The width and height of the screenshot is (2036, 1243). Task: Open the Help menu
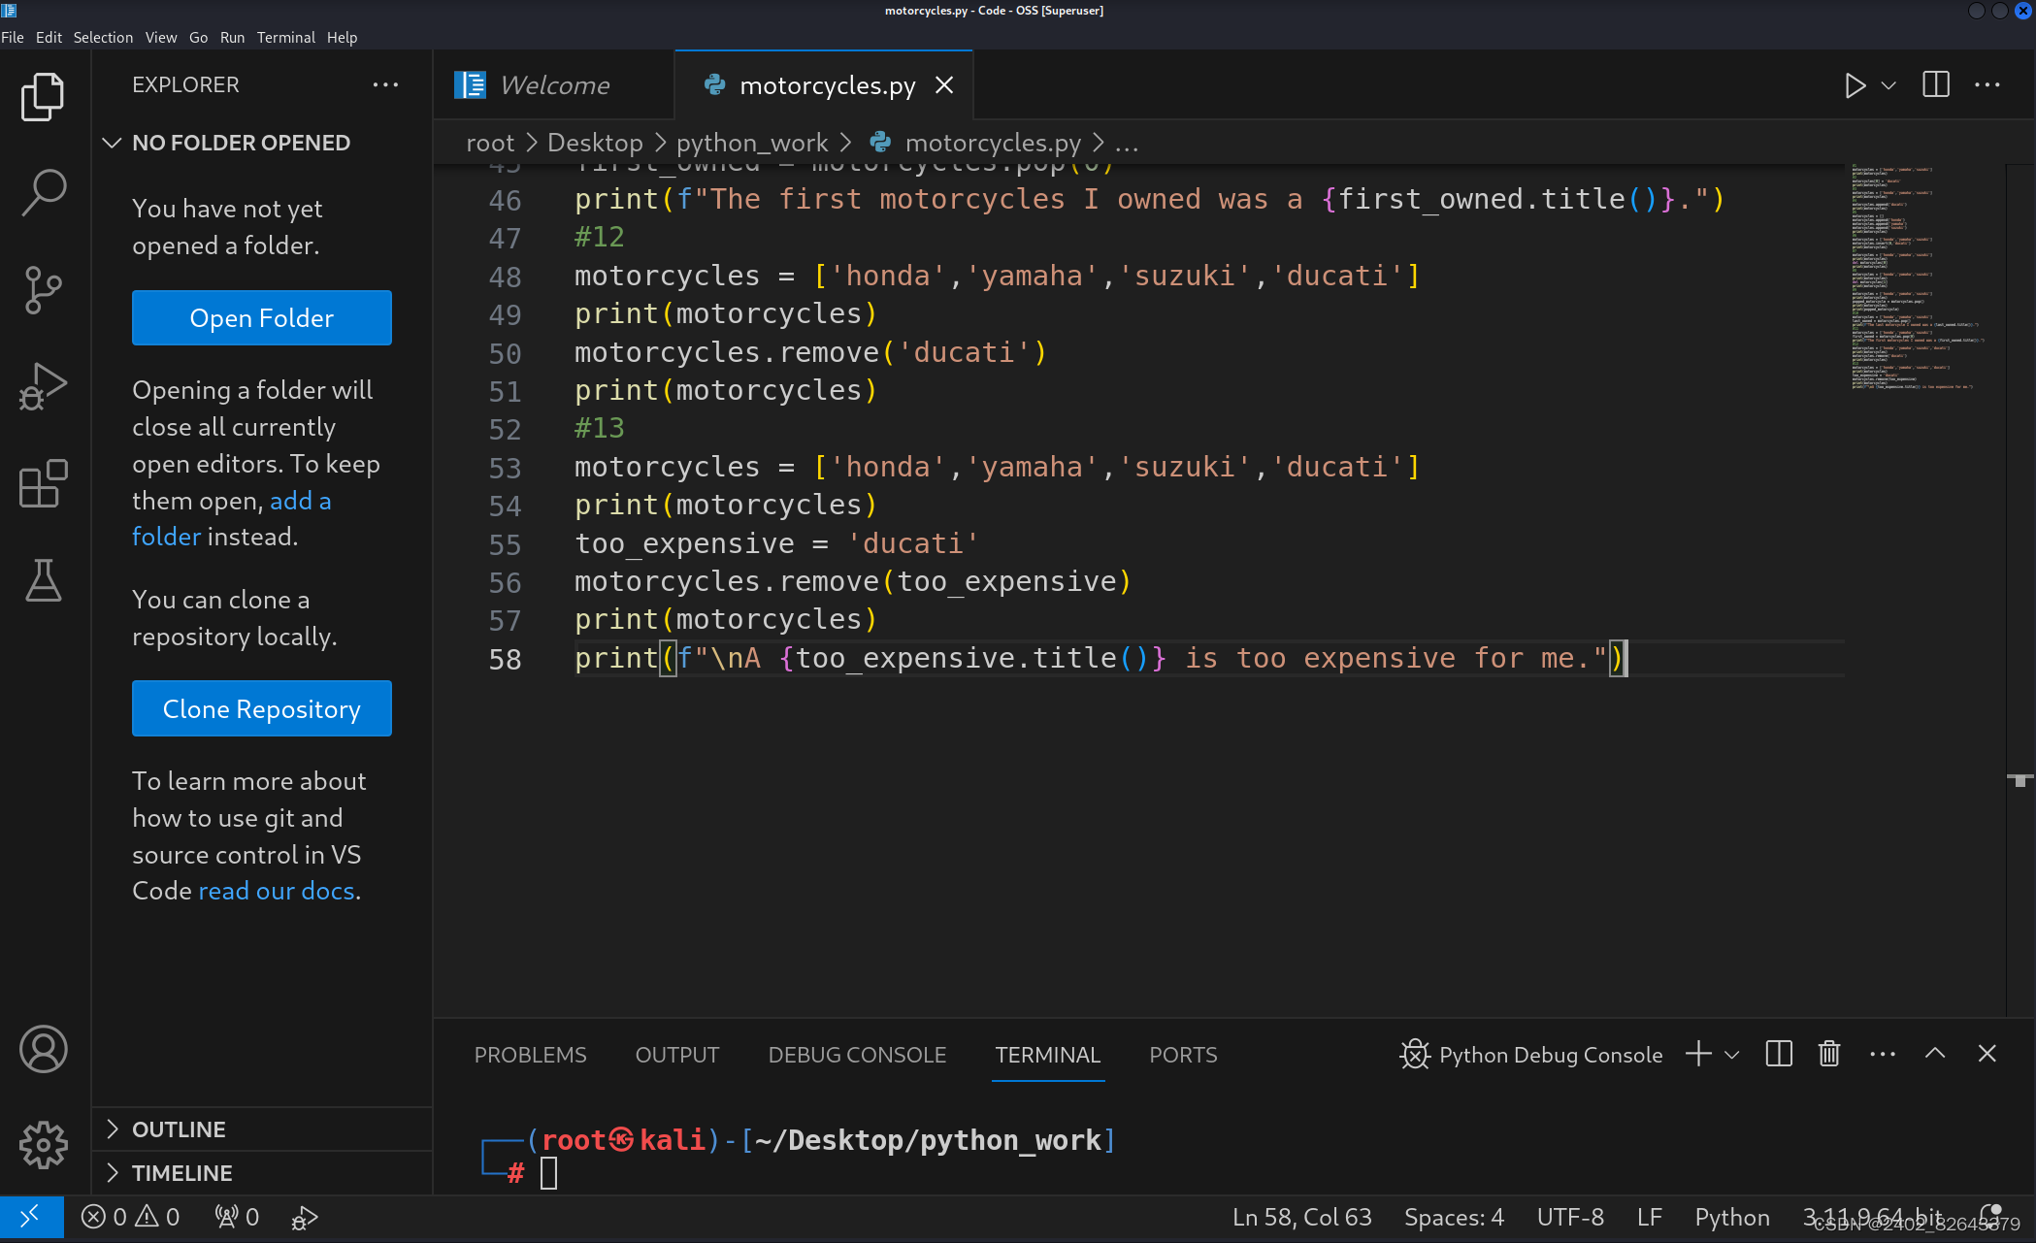pos(342,38)
